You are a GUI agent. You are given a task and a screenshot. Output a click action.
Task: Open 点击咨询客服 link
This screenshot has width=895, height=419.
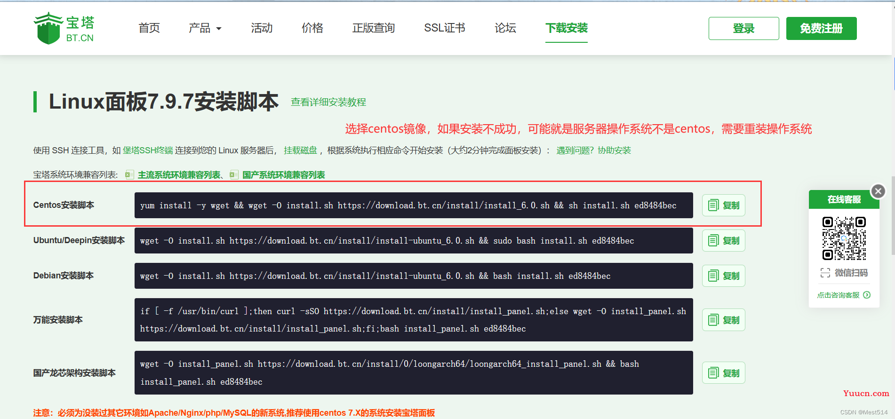(x=838, y=295)
